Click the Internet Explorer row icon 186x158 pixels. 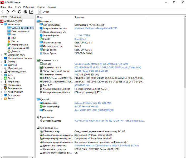(41, 35)
